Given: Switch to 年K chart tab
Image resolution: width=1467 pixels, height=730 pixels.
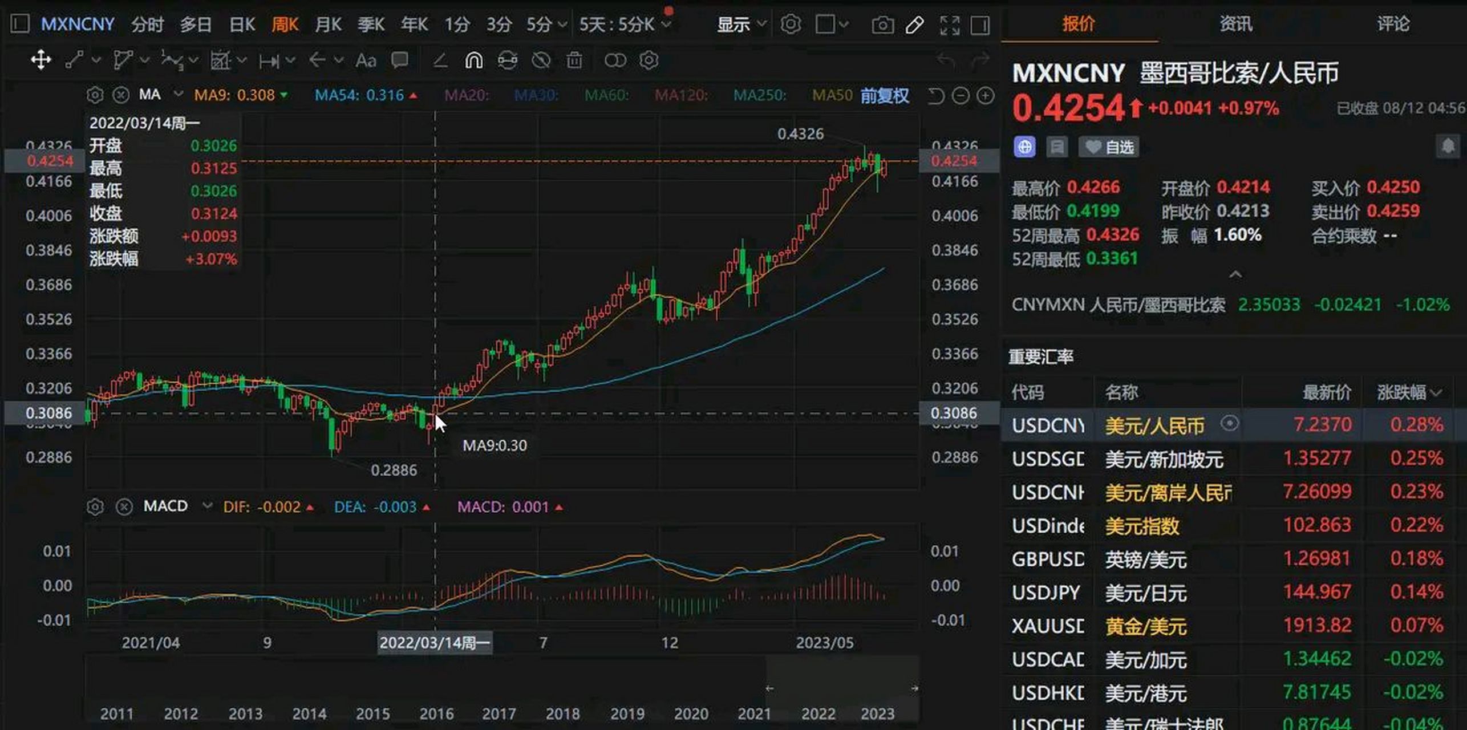Looking at the screenshot, I should pyautogui.click(x=414, y=25).
